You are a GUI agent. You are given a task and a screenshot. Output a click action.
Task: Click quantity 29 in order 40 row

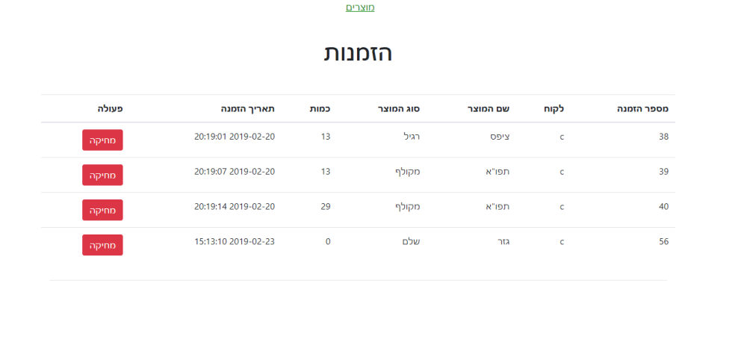326,207
